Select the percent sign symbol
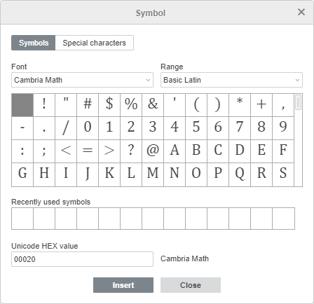The width and height of the screenshot is (314, 304). point(131,105)
